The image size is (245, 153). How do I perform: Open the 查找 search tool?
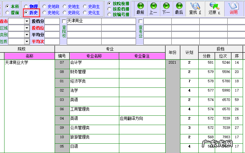click(x=195, y=9)
